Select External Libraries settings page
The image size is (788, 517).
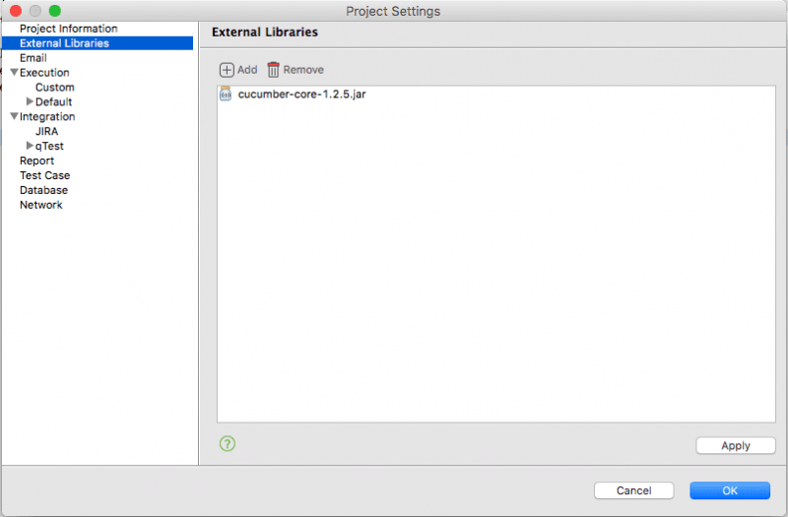tap(64, 43)
